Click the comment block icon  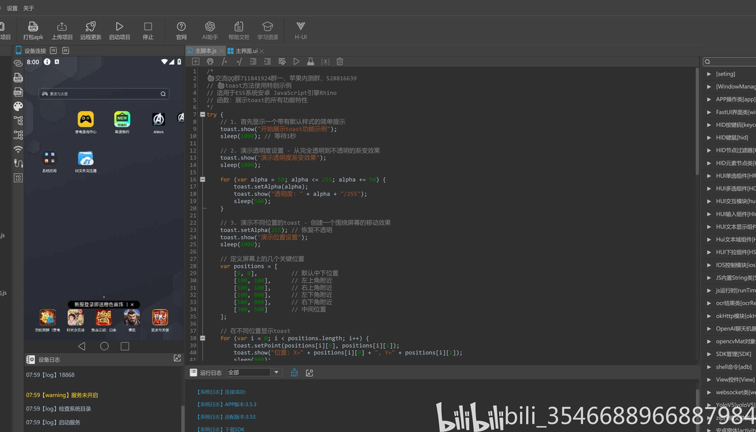(224, 62)
